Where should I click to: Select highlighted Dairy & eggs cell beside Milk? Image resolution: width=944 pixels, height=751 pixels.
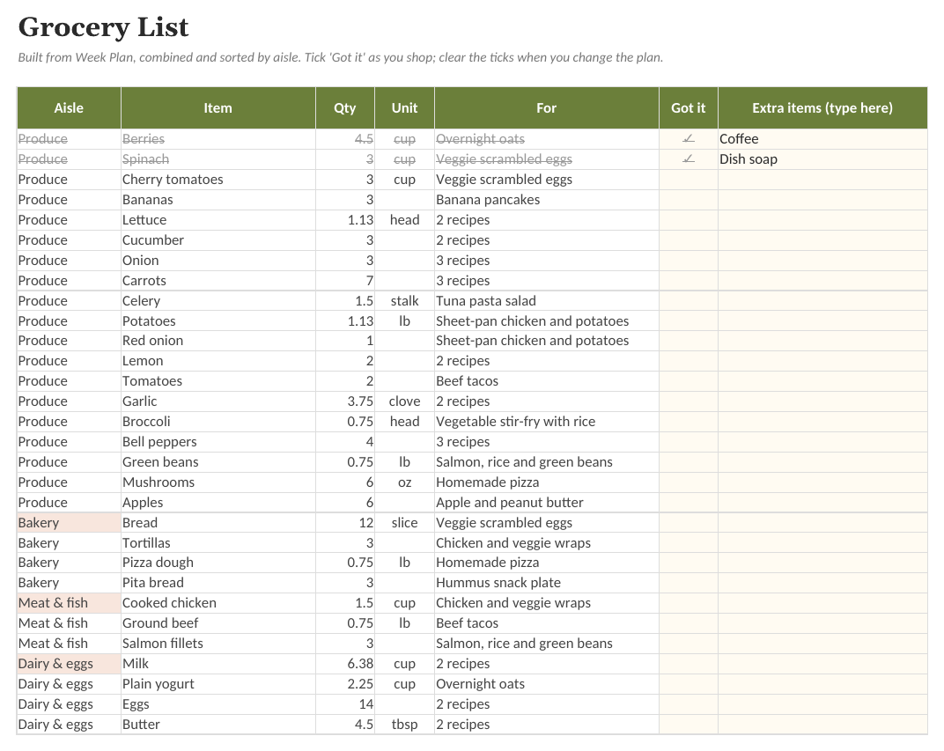[69, 664]
